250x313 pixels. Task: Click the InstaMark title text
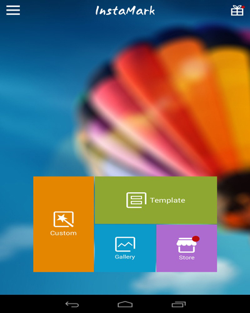click(125, 11)
